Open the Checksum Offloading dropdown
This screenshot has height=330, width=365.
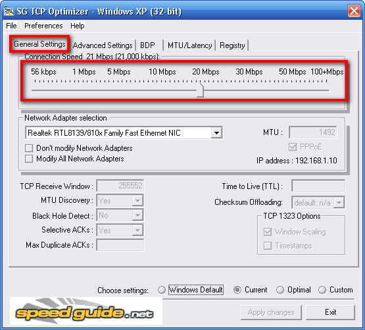(339, 202)
